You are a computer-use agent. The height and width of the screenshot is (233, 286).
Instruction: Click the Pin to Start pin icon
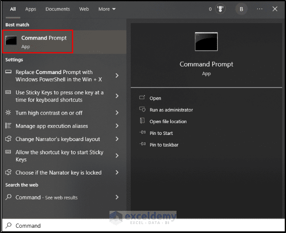click(143, 133)
